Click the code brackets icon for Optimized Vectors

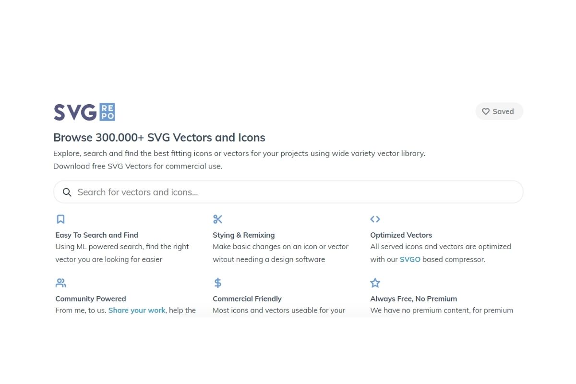375,219
